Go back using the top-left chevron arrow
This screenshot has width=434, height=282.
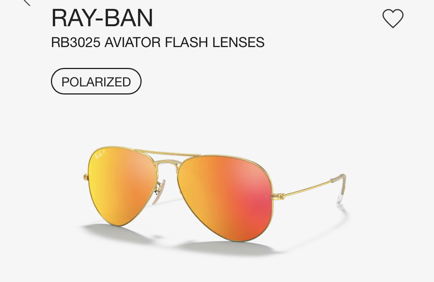27,2
